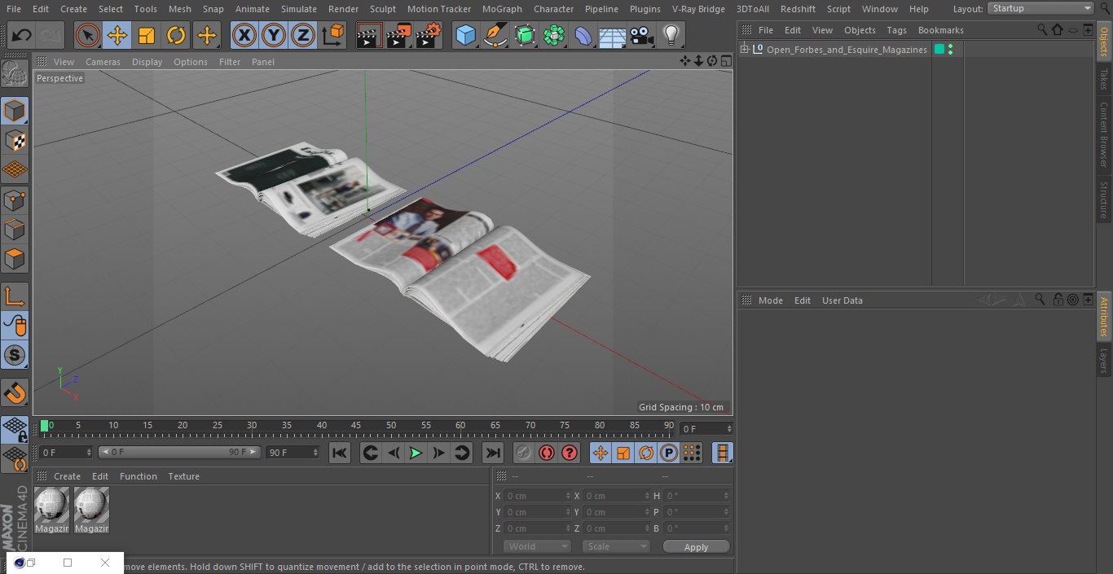Image resolution: width=1113 pixels, height=574 pixels.
Task: Open the Scale mode dropdown
Action: tap(616, 546)
